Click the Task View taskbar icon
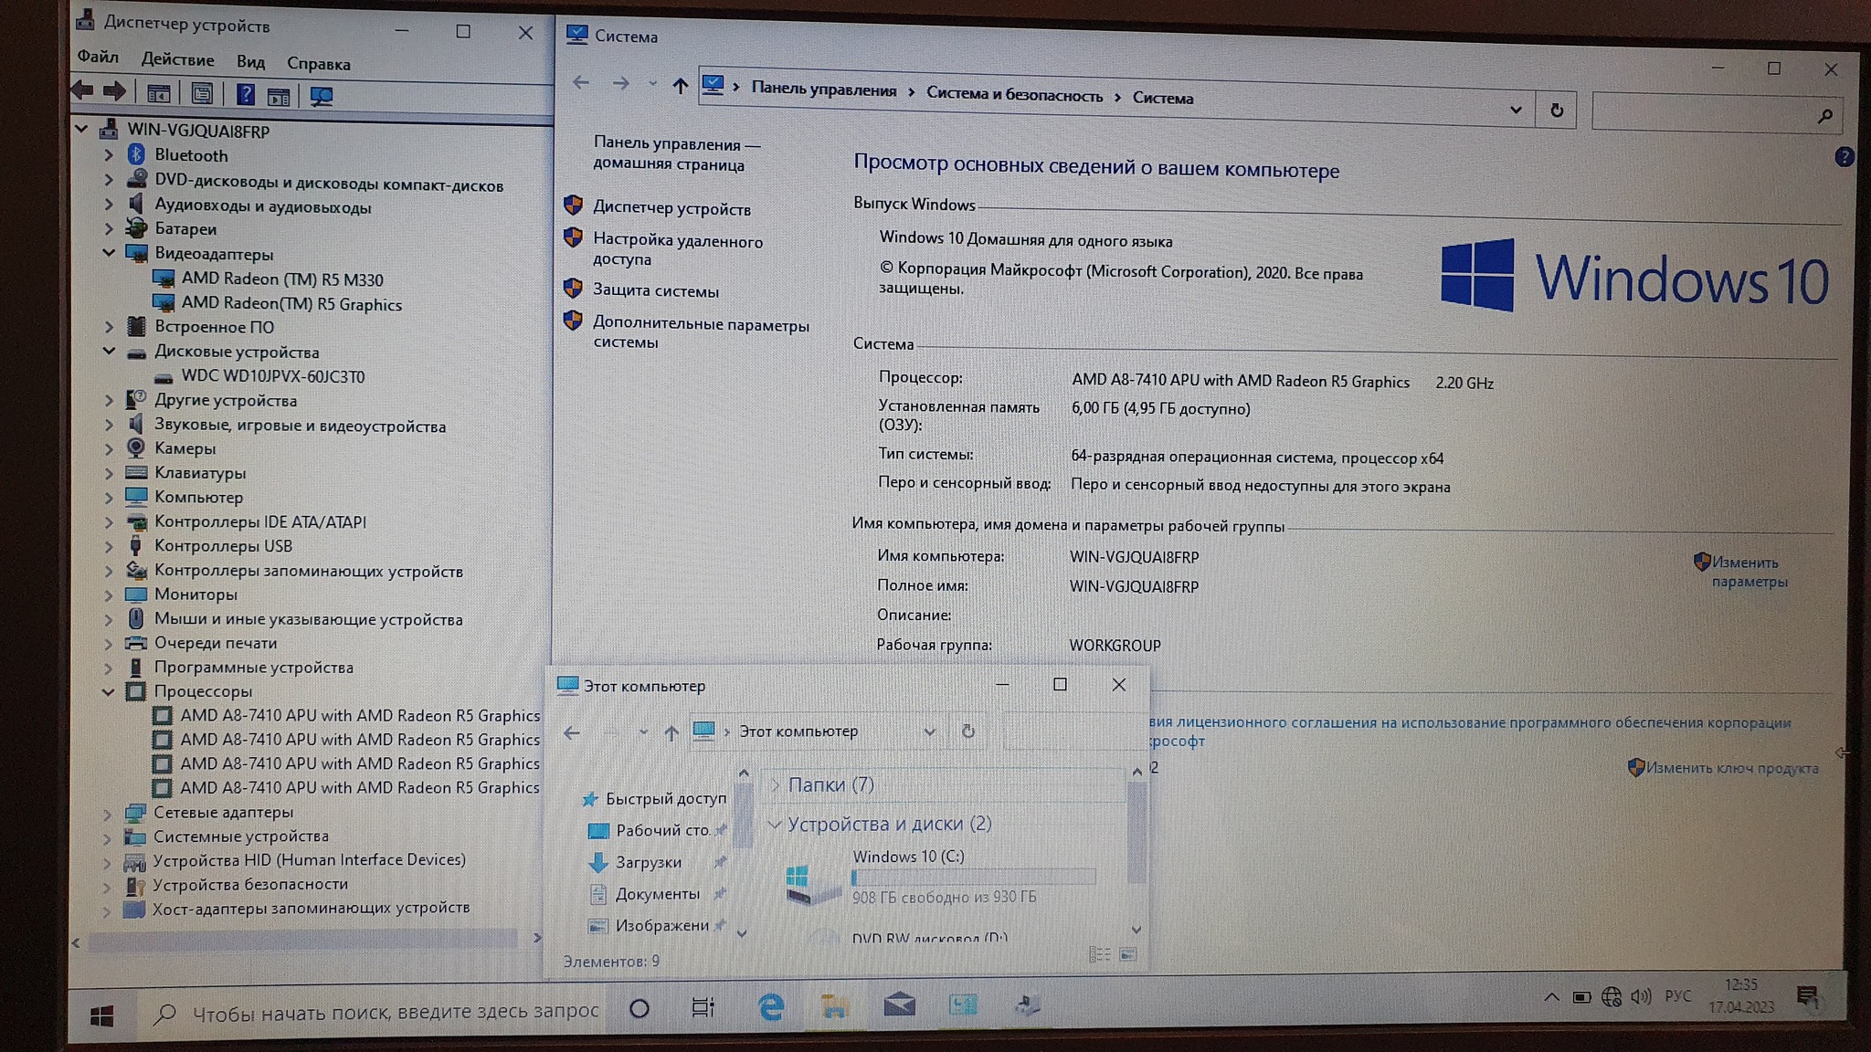Viewport: 1871px width, 1052px height. tap(703, 1007)
